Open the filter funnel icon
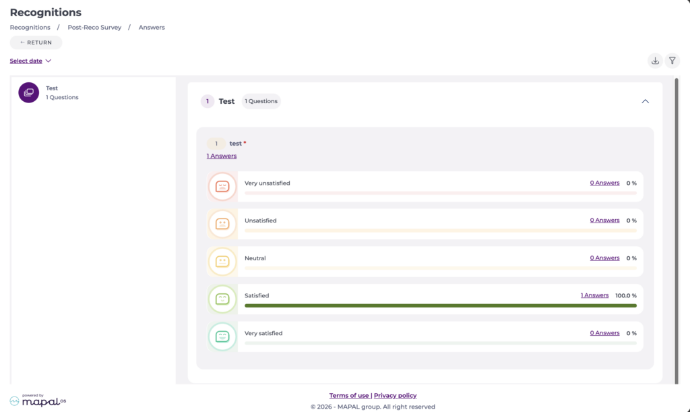 672,61
